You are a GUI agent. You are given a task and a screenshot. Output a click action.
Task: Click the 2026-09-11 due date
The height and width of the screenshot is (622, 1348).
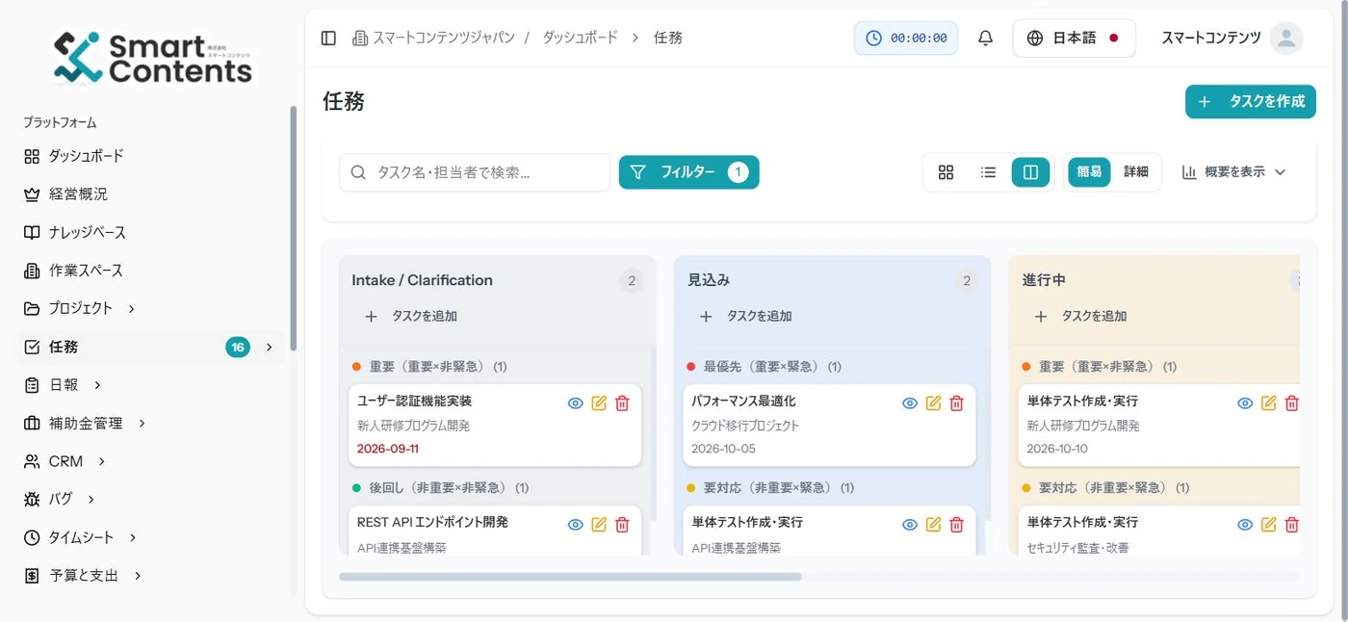(x=387, y=449)
